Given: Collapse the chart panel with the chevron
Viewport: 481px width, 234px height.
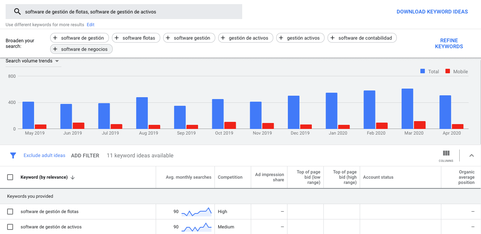Looking at the screenshot, I should (x=471, y=156).
